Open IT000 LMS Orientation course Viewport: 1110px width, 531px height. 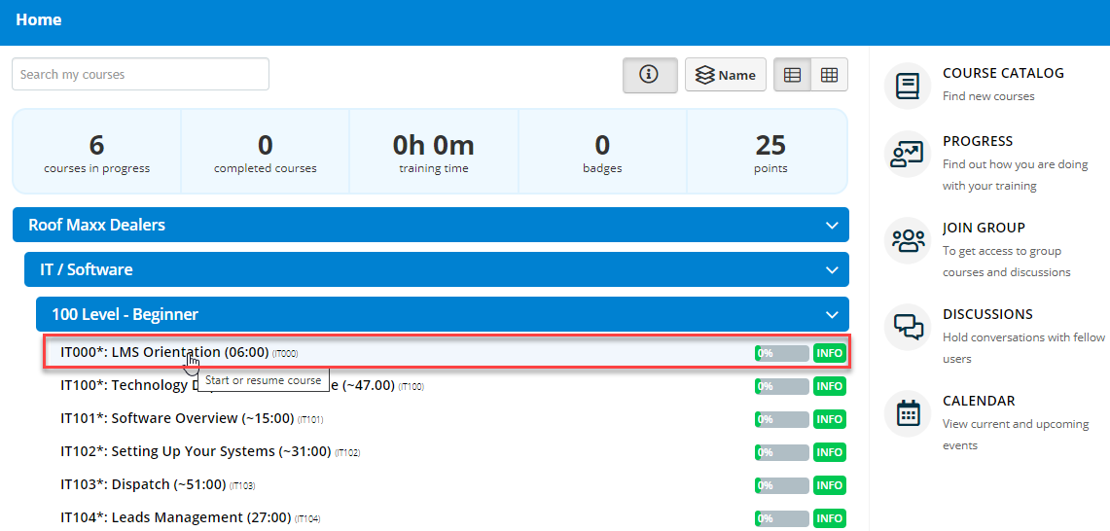coord(164,352)
